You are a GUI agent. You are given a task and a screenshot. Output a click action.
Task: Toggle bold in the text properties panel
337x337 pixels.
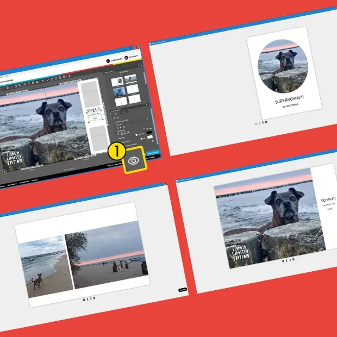click(x=117, y=128)
